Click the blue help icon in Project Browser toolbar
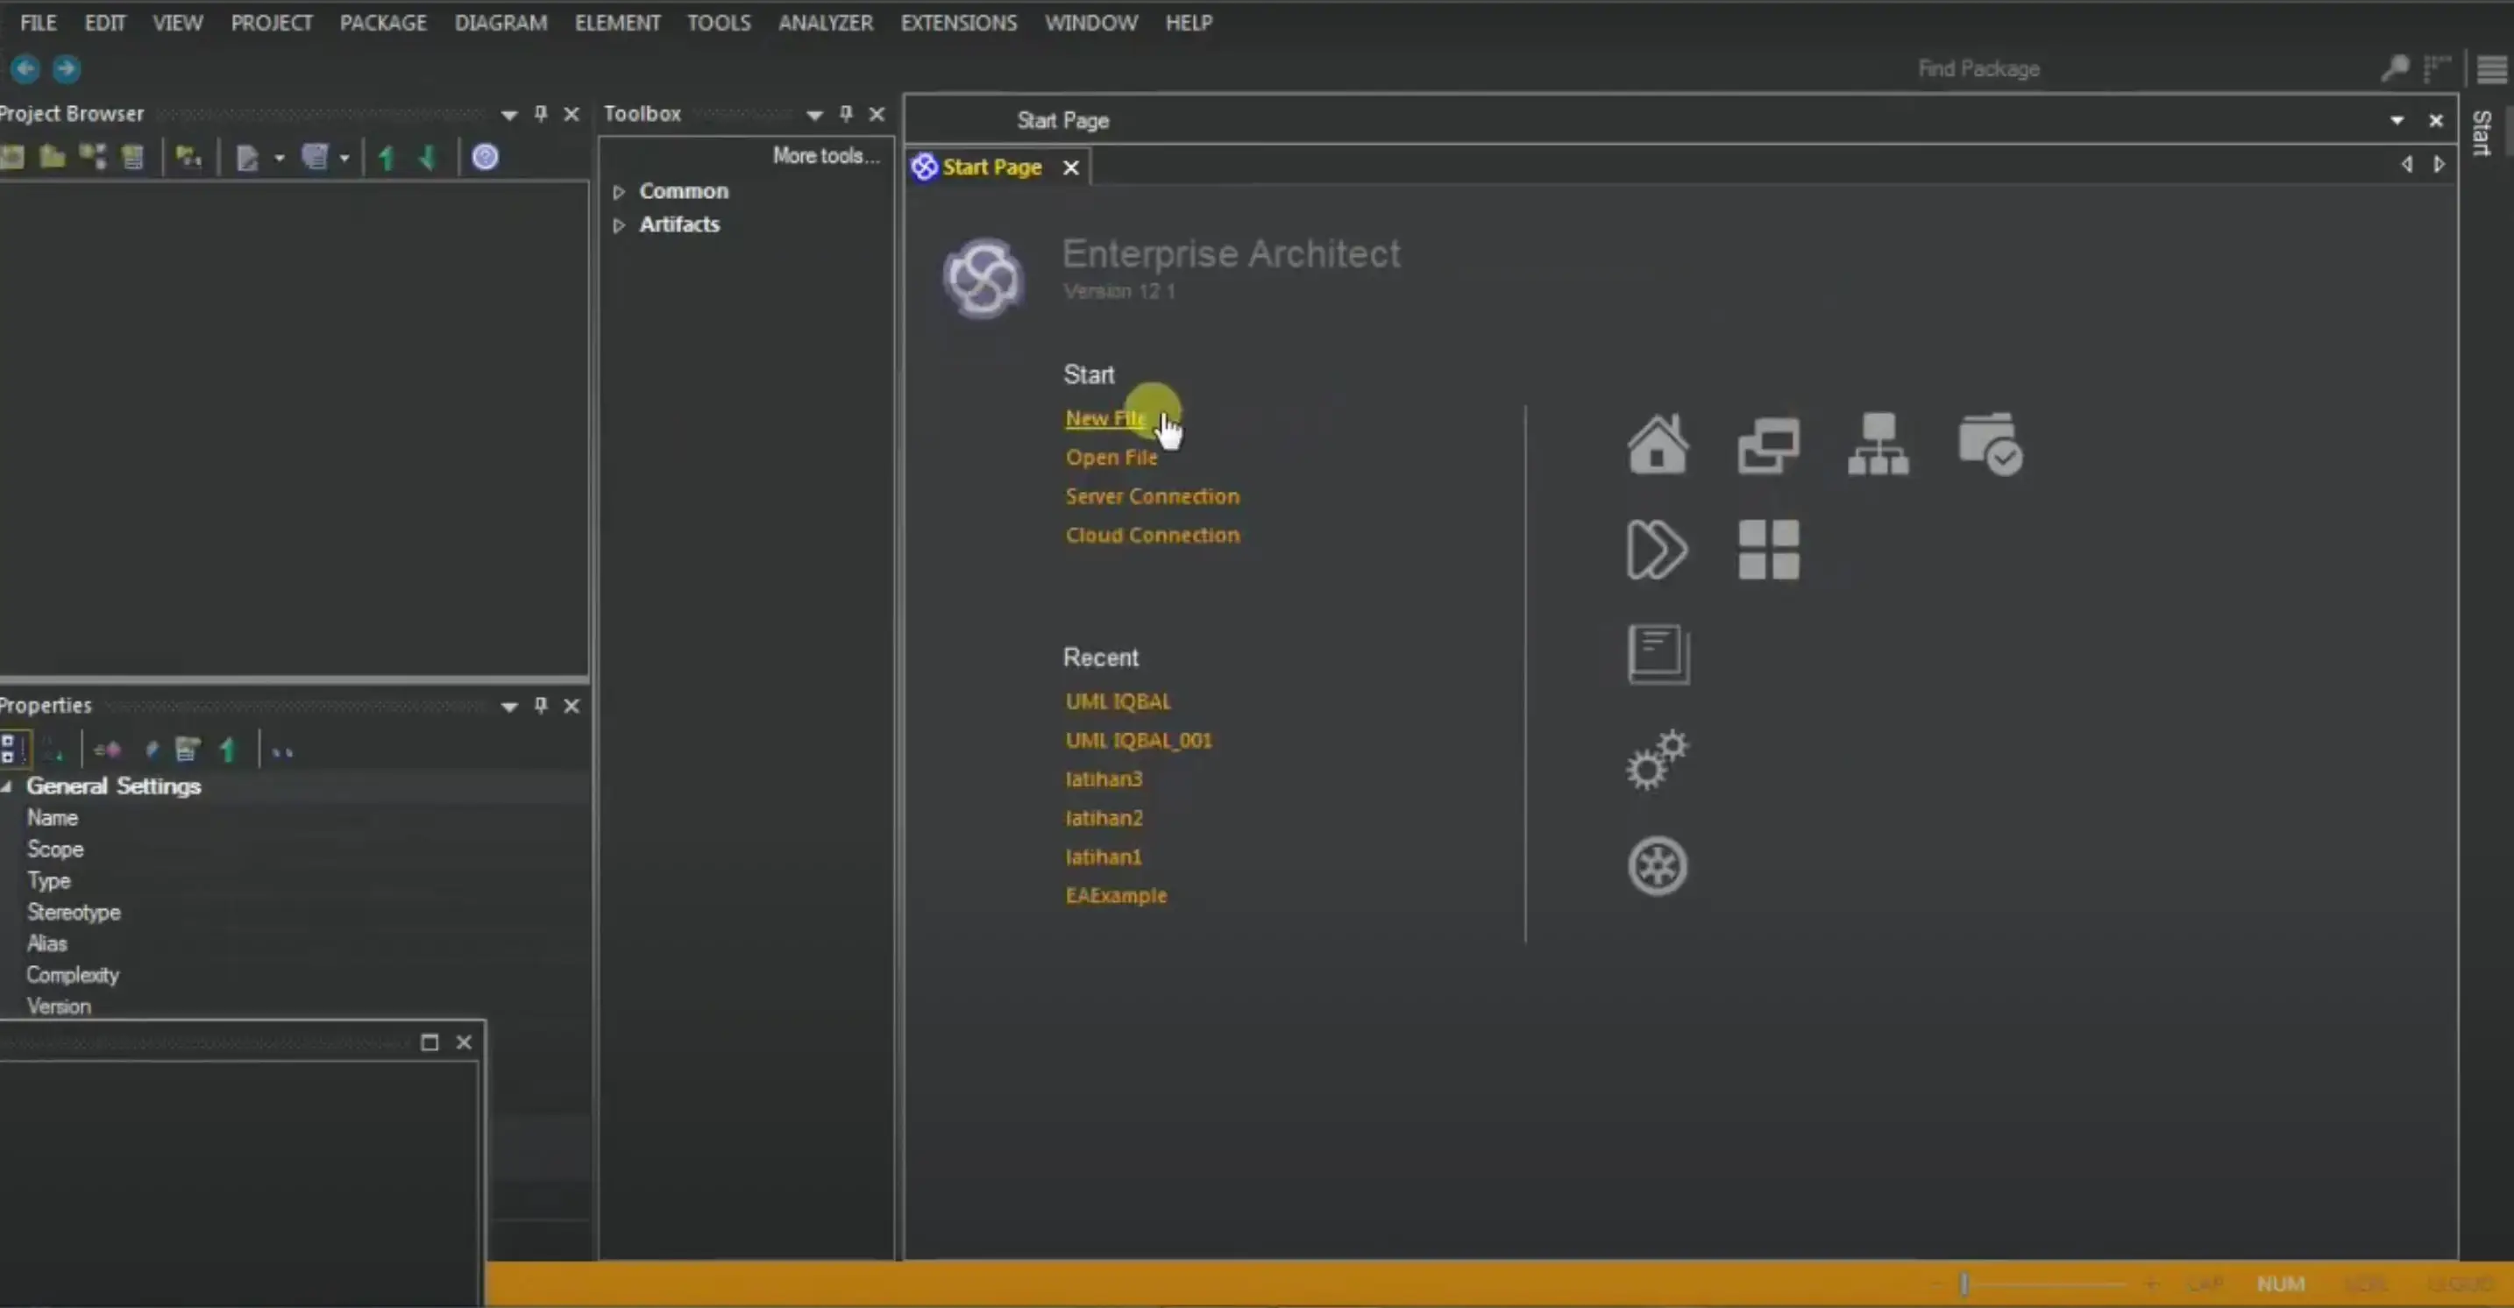2514x1308 pixels. pos(485,157)
